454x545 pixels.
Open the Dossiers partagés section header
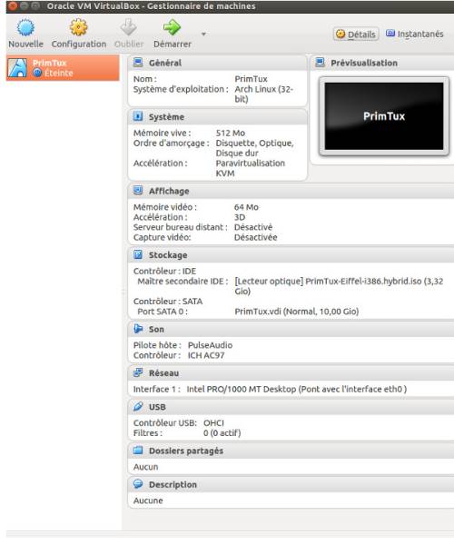point(291,451)
